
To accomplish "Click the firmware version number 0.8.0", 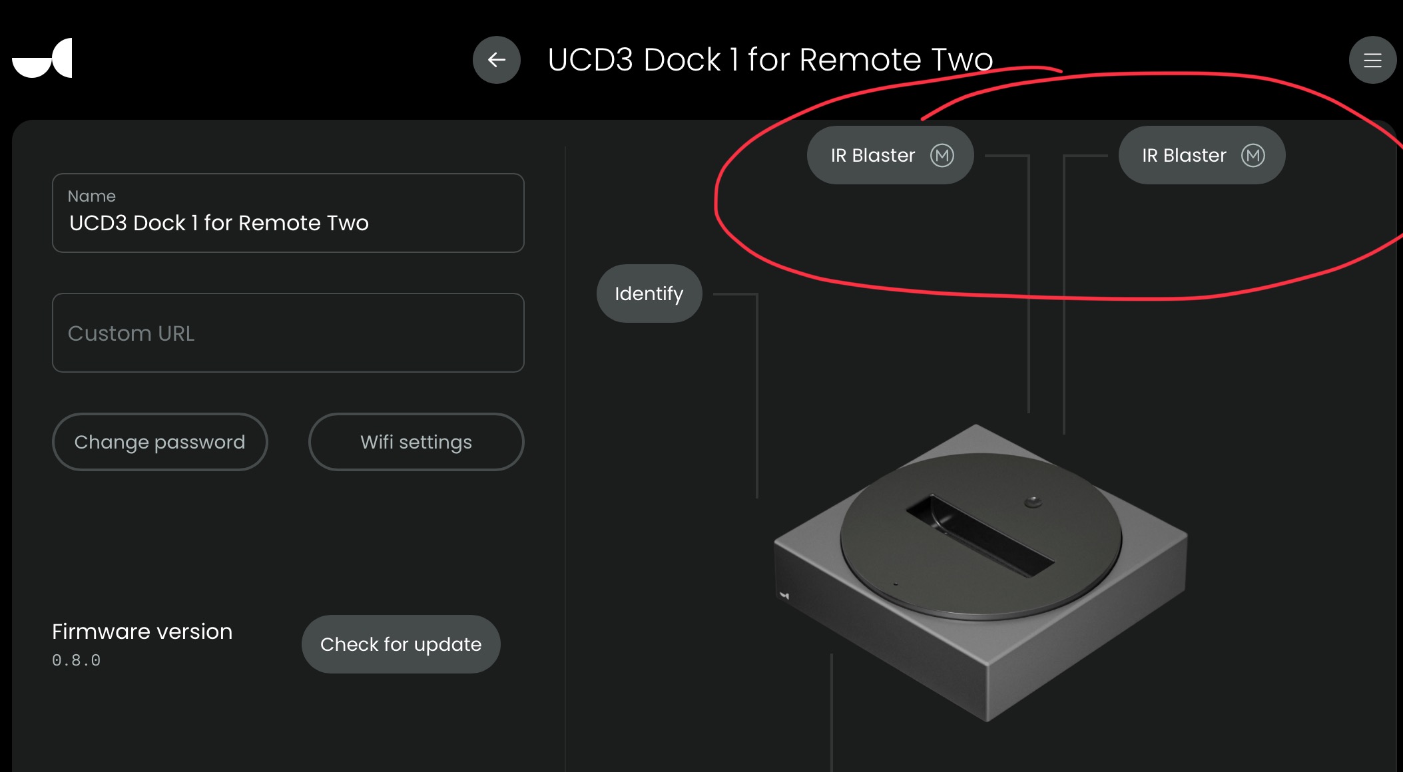I will [x=77, y=660].
